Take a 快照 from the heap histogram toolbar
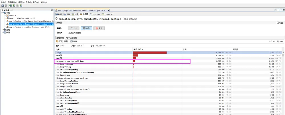Image resolution: width=285 pixels, height=115 pixels. point(74,41)
